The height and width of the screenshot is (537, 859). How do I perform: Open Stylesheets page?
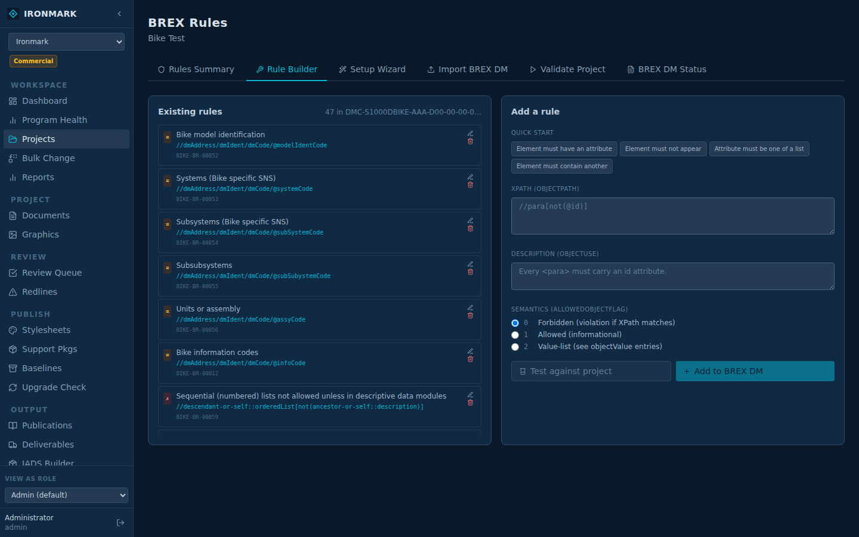click(66, 330)
